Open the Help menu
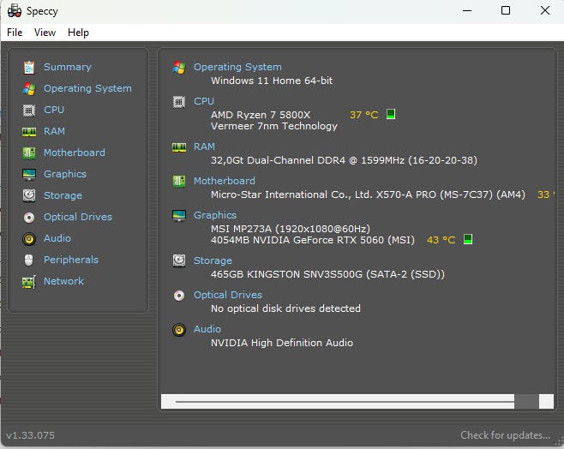The width and height of the screenshot is (564, 449). (x=78, y=33)
